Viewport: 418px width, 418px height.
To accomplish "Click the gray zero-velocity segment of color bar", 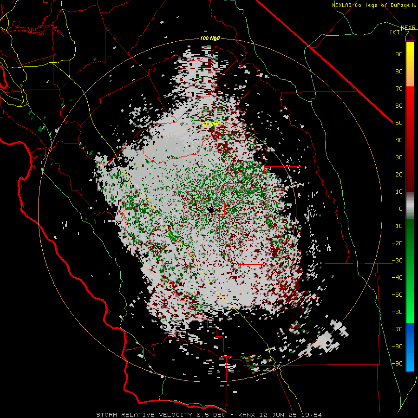I will [x=410, y=205].
